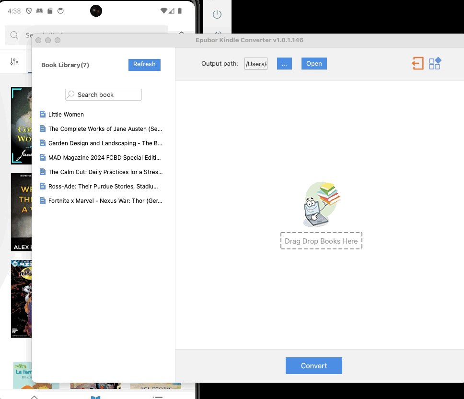Image resolution: width=464 pixels, height=399 pixels.
Task: Click the emulator power button icon
Action: tap(217, 14)
